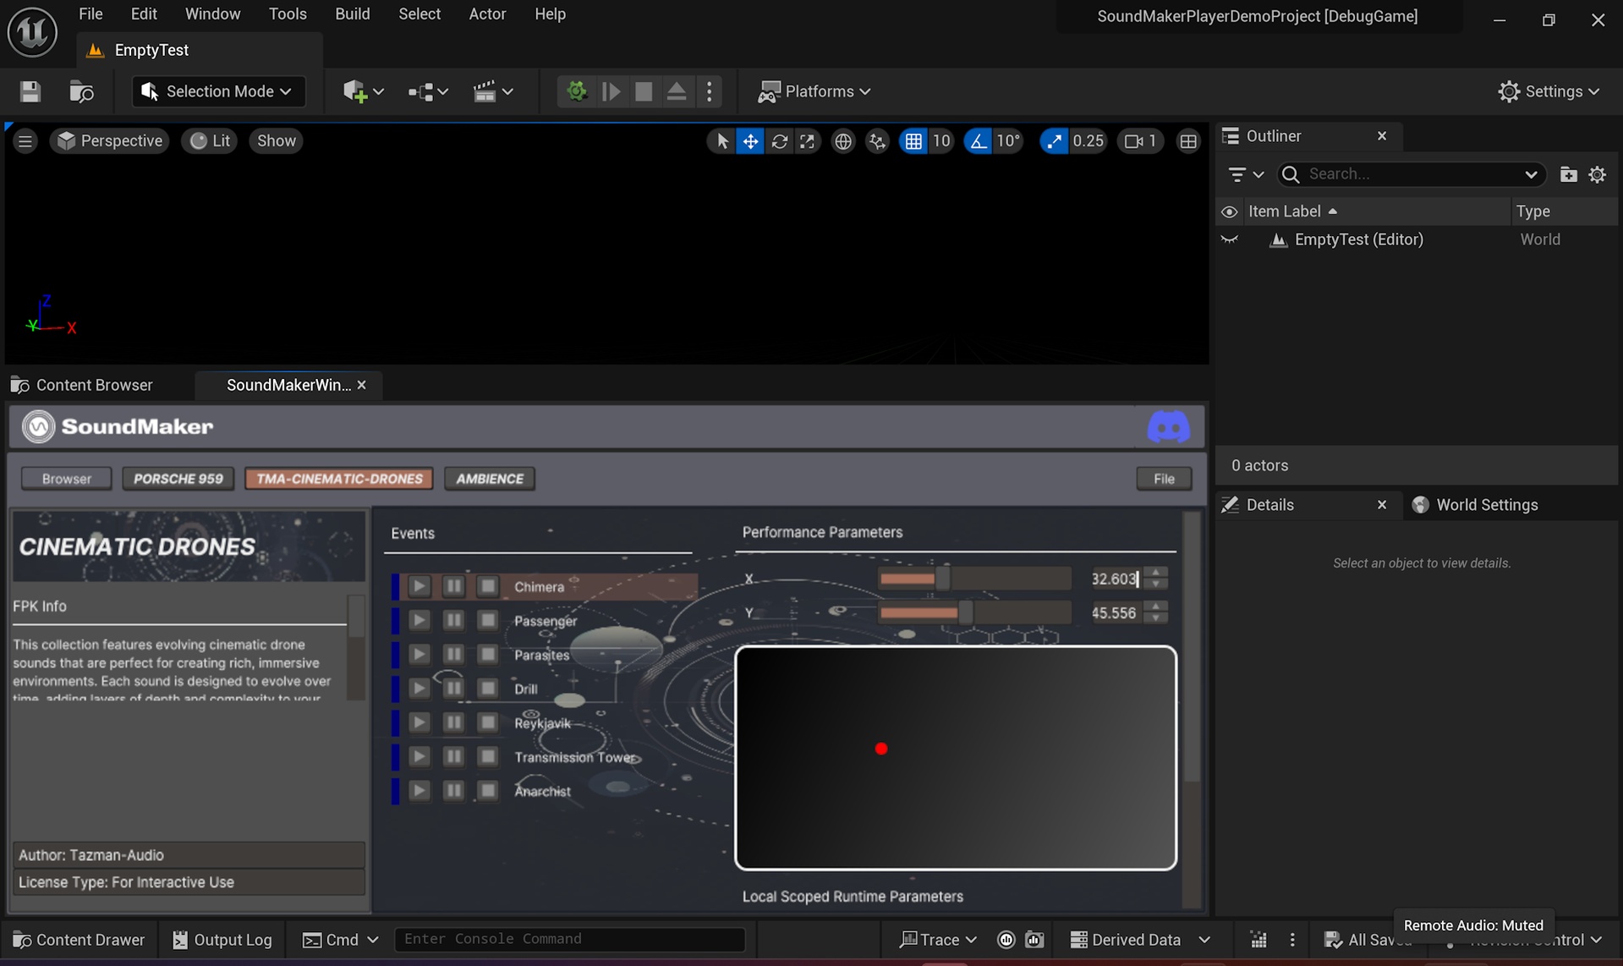Select the object select mode cursor
Screen dimensions: 1623x966
pos(721,141)
